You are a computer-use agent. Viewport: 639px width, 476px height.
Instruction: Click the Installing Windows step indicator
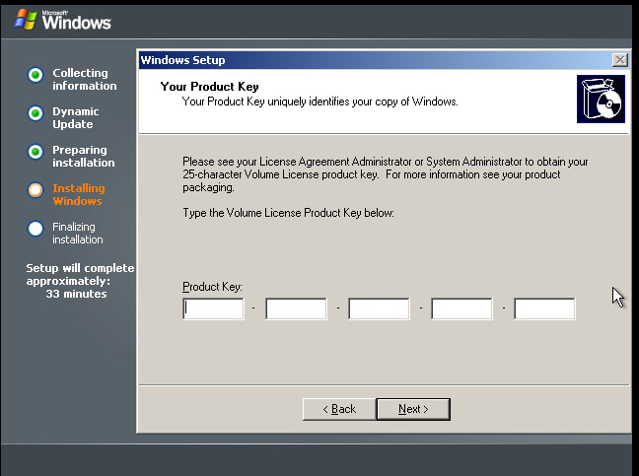35,189
